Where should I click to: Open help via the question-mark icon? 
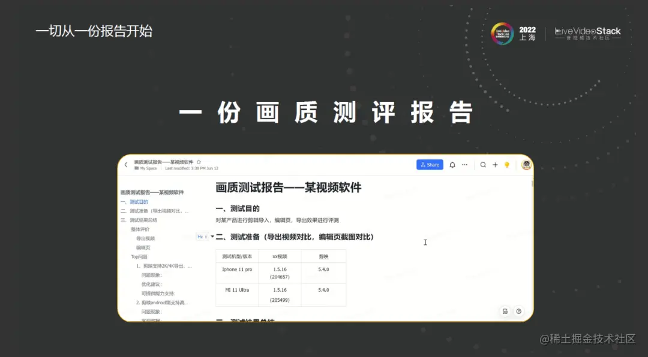pos(520,311)
